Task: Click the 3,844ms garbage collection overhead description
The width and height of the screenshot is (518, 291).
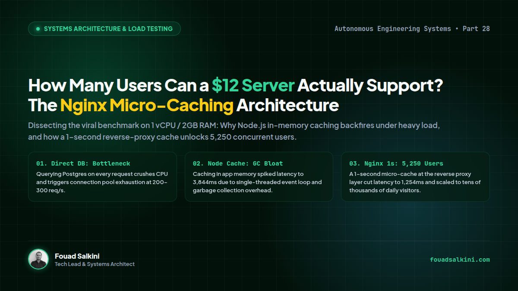Action: [x=257, y=182]
